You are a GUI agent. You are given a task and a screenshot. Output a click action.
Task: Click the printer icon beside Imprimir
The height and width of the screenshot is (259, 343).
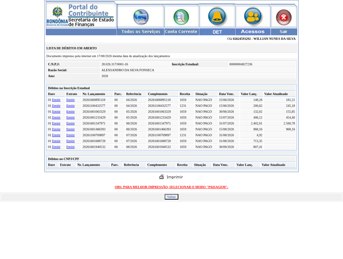point(161,177)
